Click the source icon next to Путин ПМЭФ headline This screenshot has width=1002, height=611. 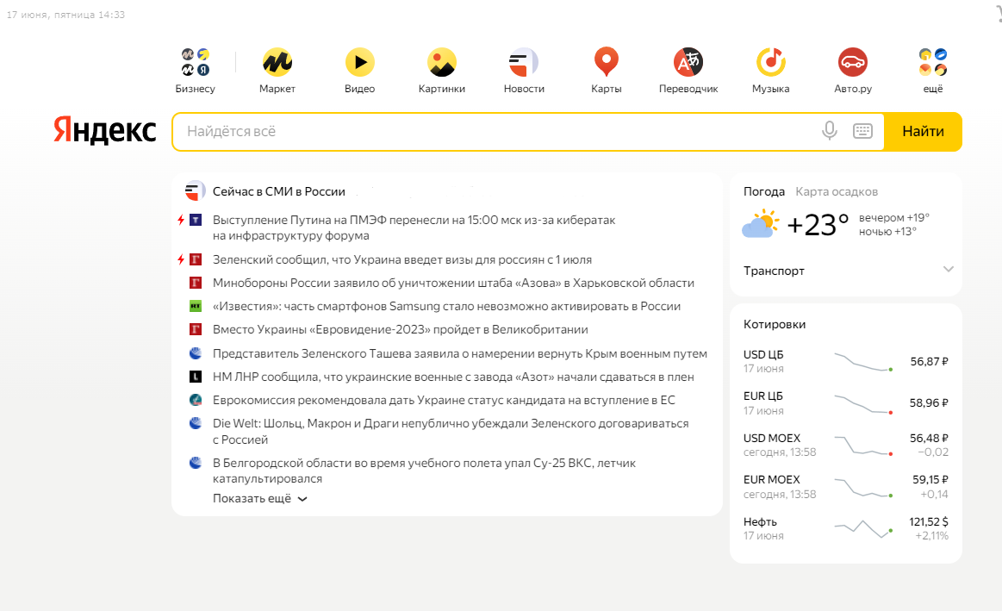coord(196,220)
